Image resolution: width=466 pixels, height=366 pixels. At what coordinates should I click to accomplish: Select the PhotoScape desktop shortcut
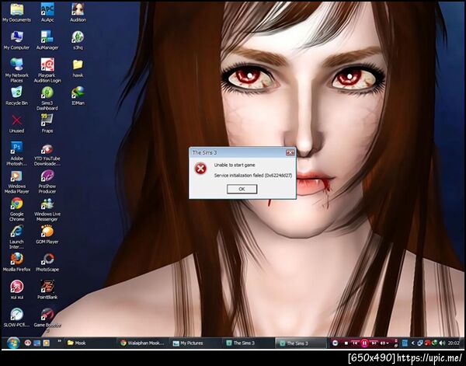[x=47, y=262]
